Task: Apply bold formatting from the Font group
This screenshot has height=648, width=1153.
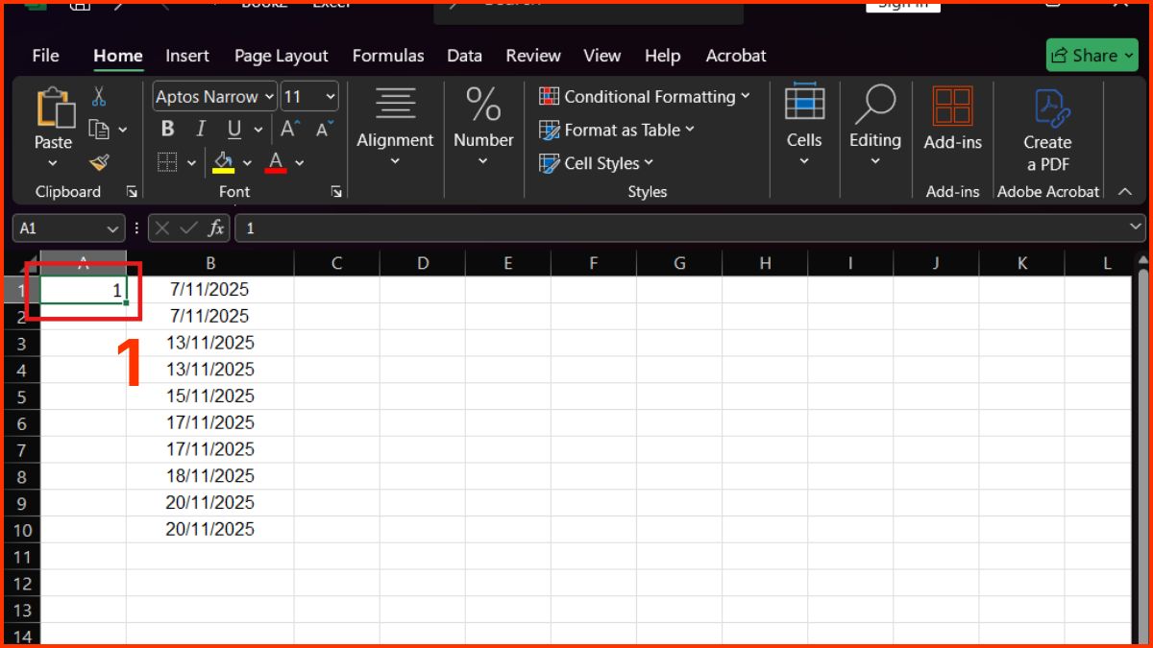Action: pos(167,128)
